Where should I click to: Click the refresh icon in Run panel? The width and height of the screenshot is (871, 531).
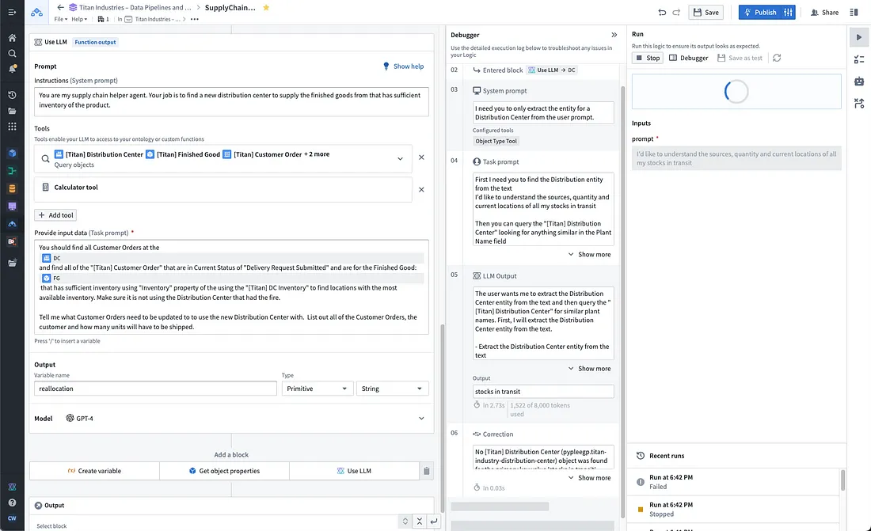click(777, 58)
